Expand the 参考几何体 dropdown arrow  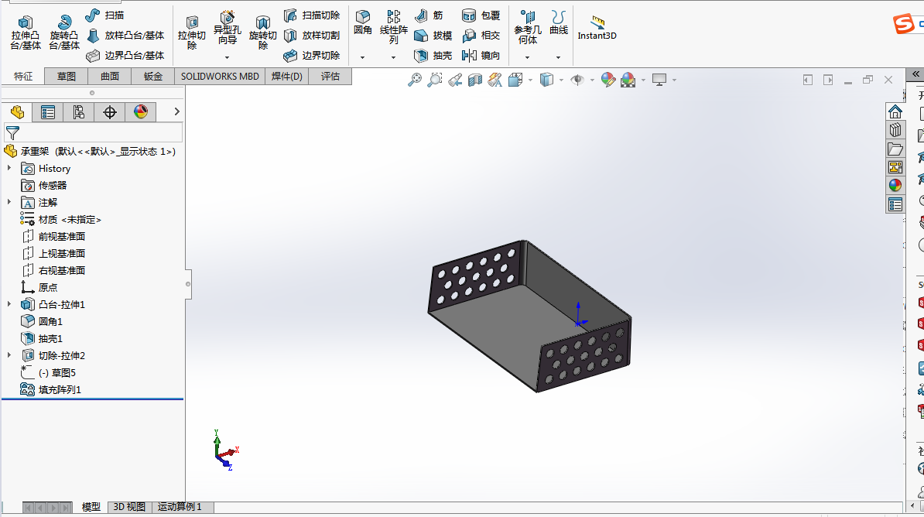click(528, 58)
